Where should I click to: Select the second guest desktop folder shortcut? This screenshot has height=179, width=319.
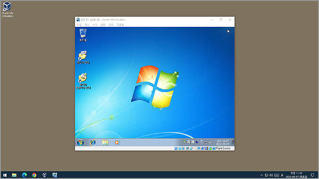pos(83,57)
